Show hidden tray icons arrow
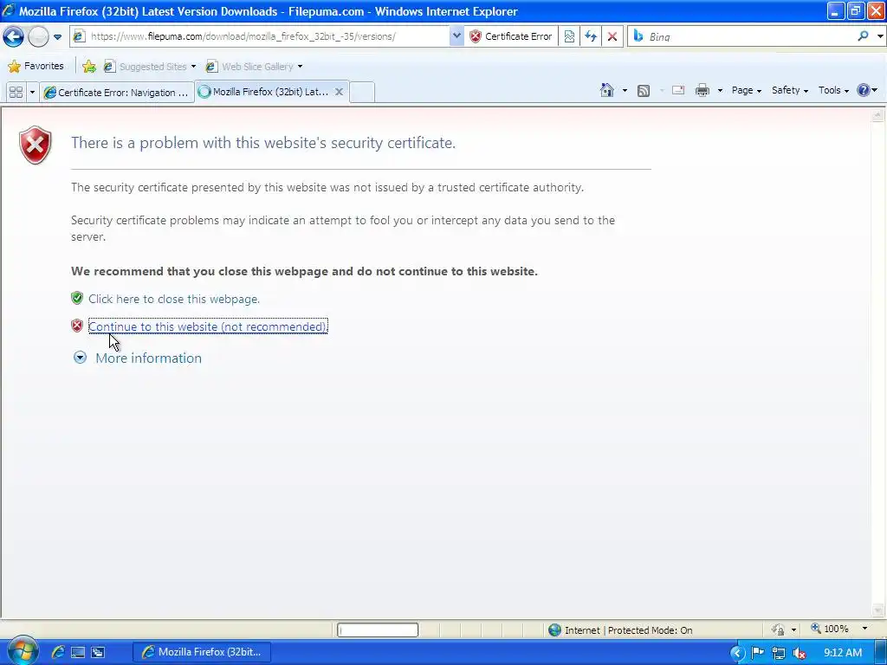 [x=736, y=653]
